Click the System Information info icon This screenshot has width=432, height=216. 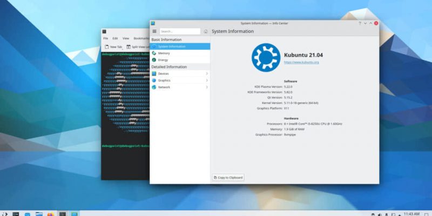[x=154, y=46]
